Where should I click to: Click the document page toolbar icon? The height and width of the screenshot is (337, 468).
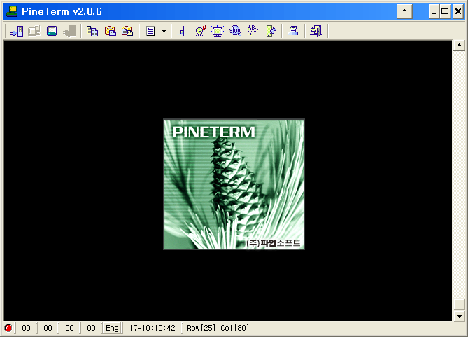[150, 31]
